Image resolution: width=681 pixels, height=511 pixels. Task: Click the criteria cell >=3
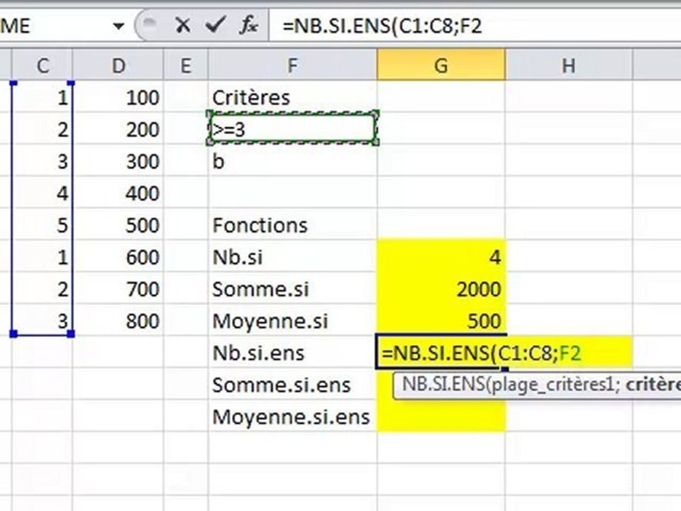293,128
